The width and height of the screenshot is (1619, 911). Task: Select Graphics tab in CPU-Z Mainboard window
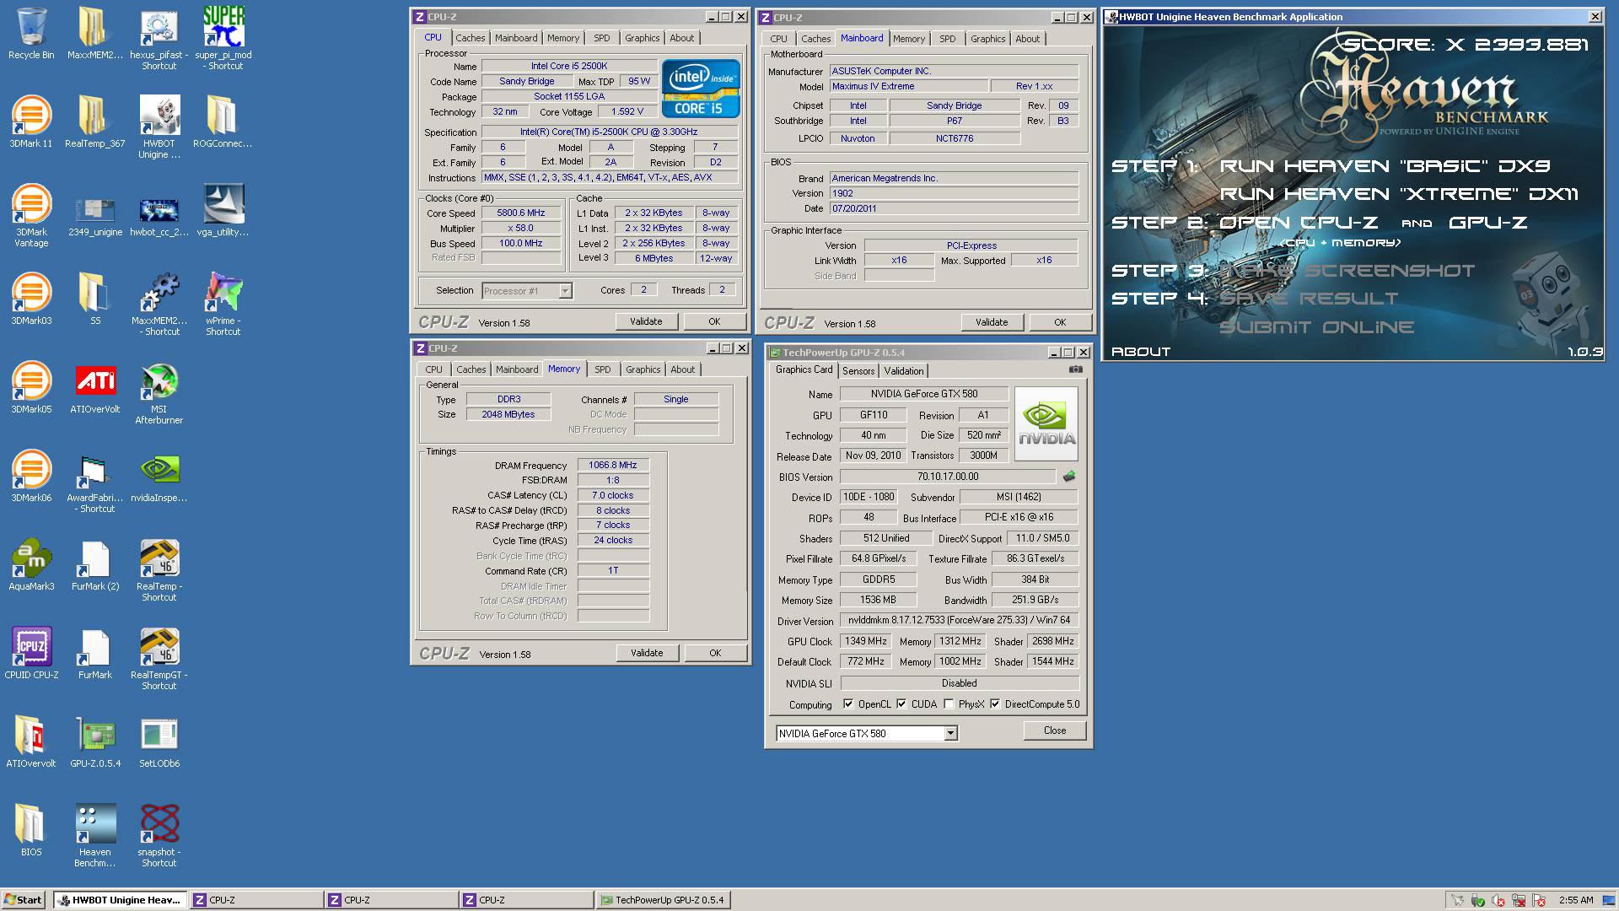pyautogui.click(x=987, y=39)
